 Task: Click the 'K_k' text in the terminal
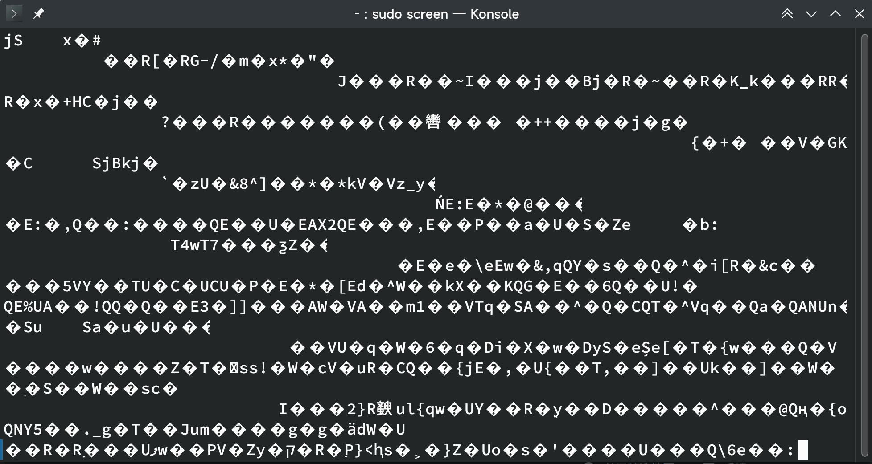point(744,81)
